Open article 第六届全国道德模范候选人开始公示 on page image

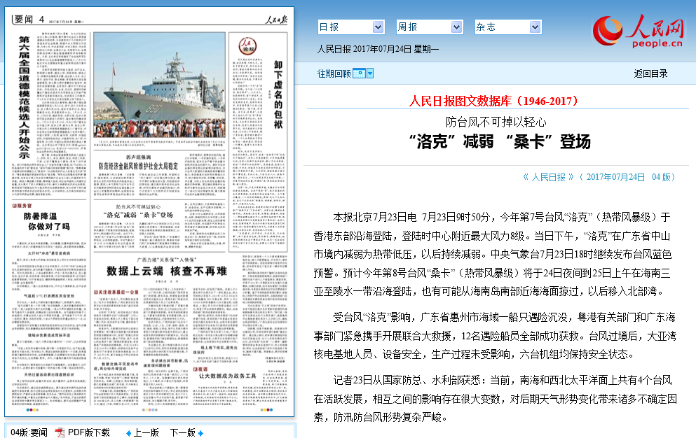(24, 97)
